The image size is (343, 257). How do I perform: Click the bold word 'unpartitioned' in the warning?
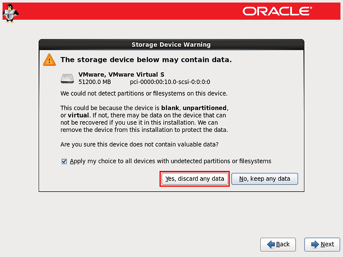204,108
